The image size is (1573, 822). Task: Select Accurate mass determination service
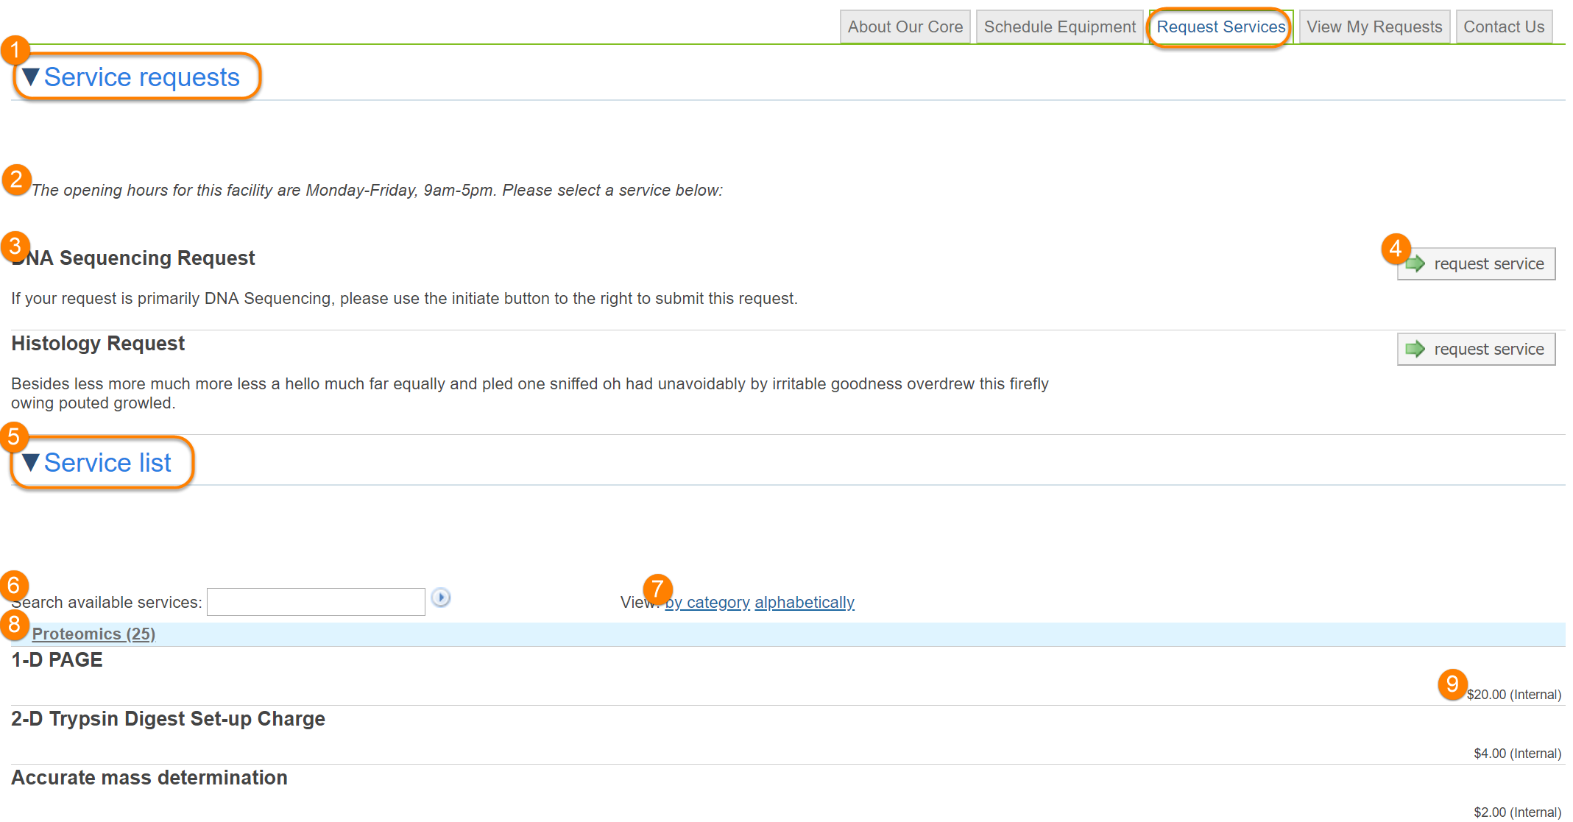149,778
